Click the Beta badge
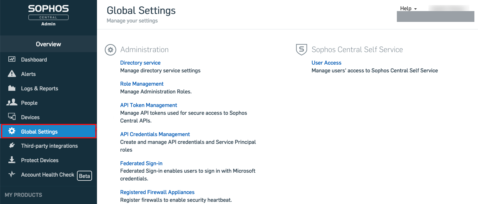 [84, 176]
